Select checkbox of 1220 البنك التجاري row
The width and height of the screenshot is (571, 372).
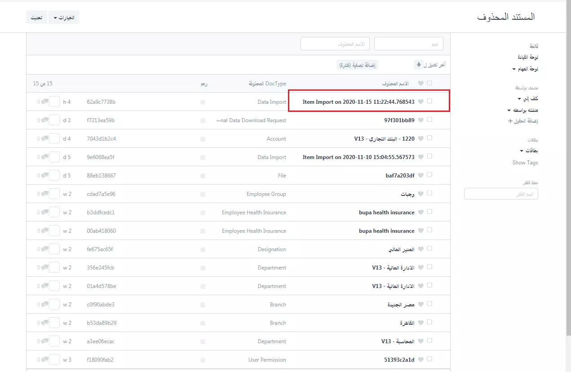pyautogui.click(x=429, y=138)
